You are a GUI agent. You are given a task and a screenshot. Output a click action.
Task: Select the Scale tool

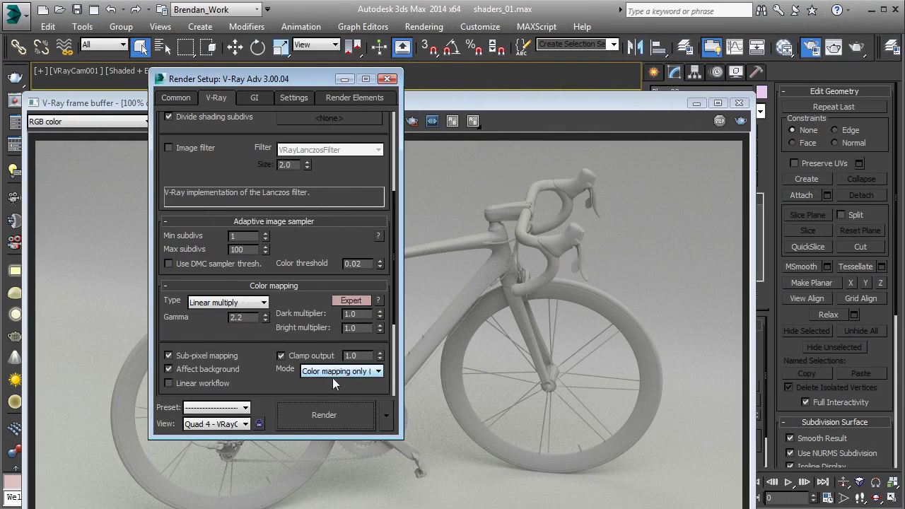(281, 47)
